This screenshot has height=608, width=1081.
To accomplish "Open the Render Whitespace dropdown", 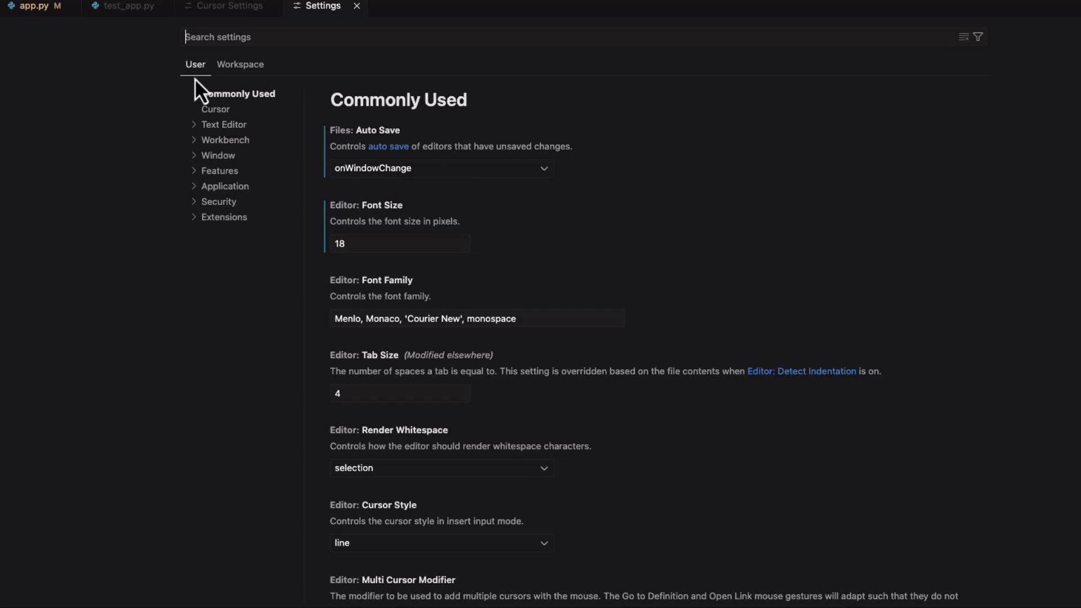I will 441,468.
